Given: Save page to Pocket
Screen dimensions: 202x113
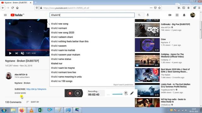Looking at the screenshot, I should click(155, 8).
